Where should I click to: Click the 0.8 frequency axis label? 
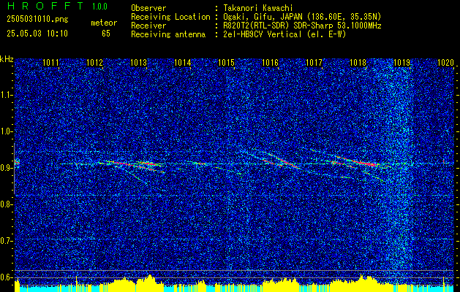pos(7,204)
